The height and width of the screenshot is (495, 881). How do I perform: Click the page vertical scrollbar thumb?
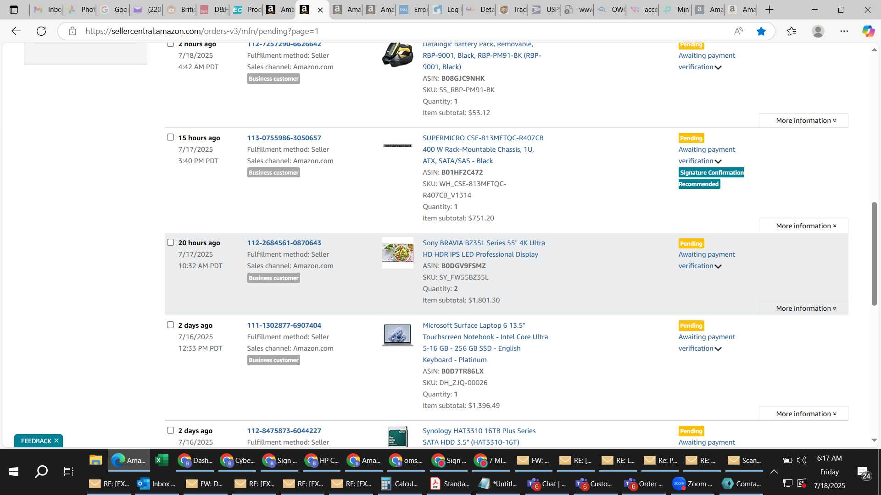coord(874,253)
